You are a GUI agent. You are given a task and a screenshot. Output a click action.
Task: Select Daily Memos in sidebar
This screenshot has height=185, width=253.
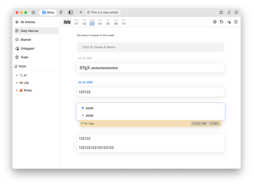36,31
